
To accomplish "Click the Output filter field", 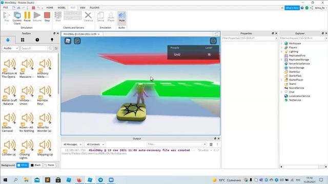I will click(176, 144).
